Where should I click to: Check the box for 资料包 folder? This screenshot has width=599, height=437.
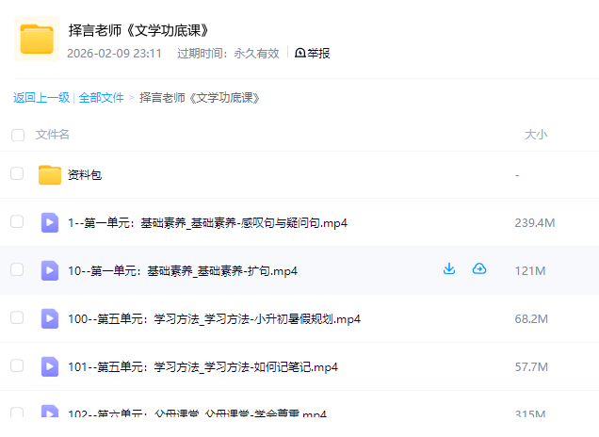coord(17,173)
